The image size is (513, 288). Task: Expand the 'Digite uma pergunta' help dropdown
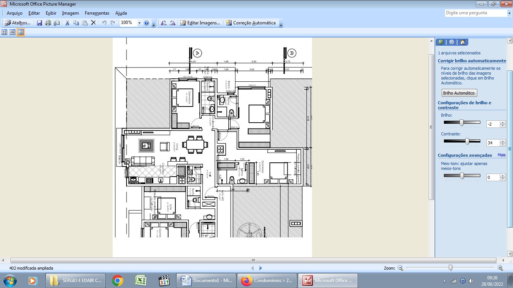click(x=509, y=13)
